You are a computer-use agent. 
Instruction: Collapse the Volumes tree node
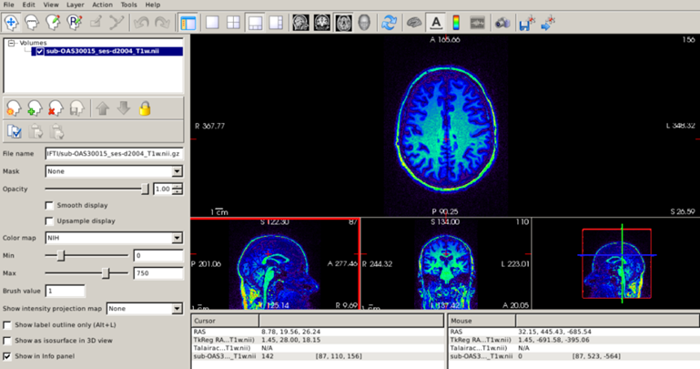coord(11,43)
